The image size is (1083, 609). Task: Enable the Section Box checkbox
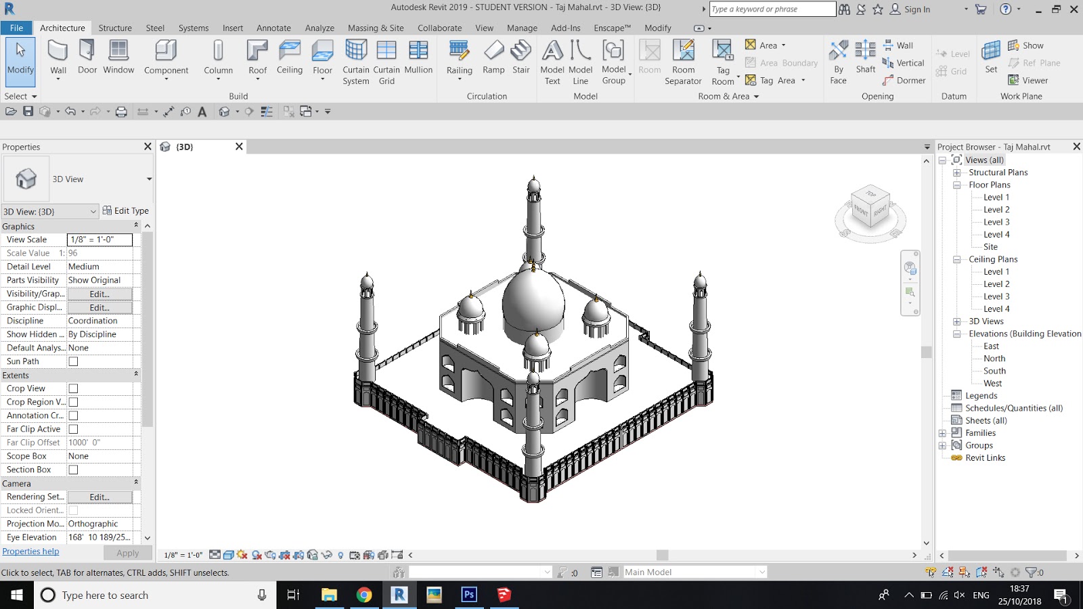coord(72,469)
